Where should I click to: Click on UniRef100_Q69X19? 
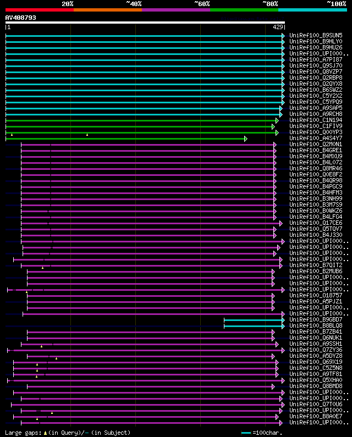pyautogui.click(x=316, y=362)
